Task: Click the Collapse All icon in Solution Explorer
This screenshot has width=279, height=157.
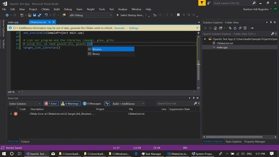Action: pyautogui.click(x=240, y=28)
